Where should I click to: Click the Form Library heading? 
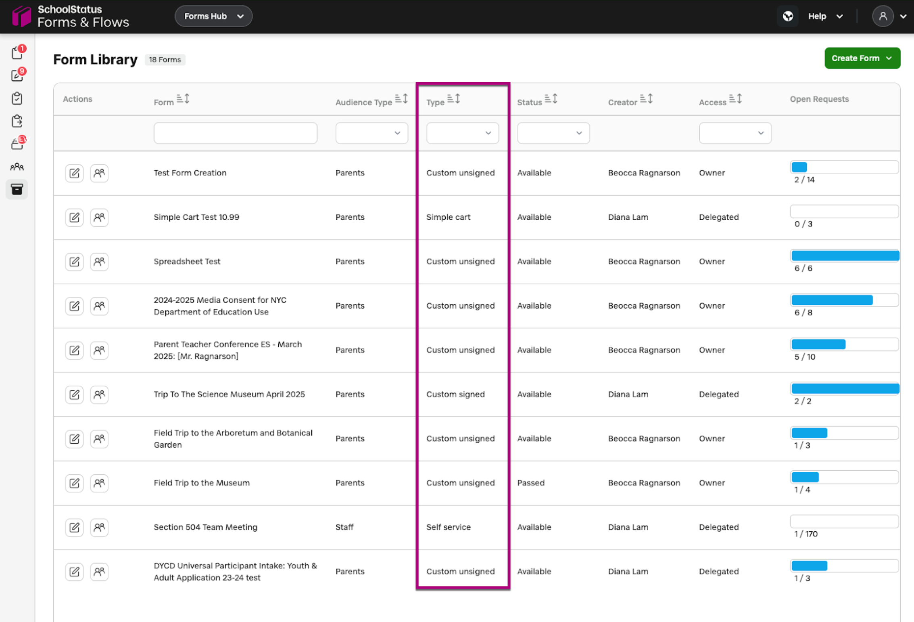95,60
